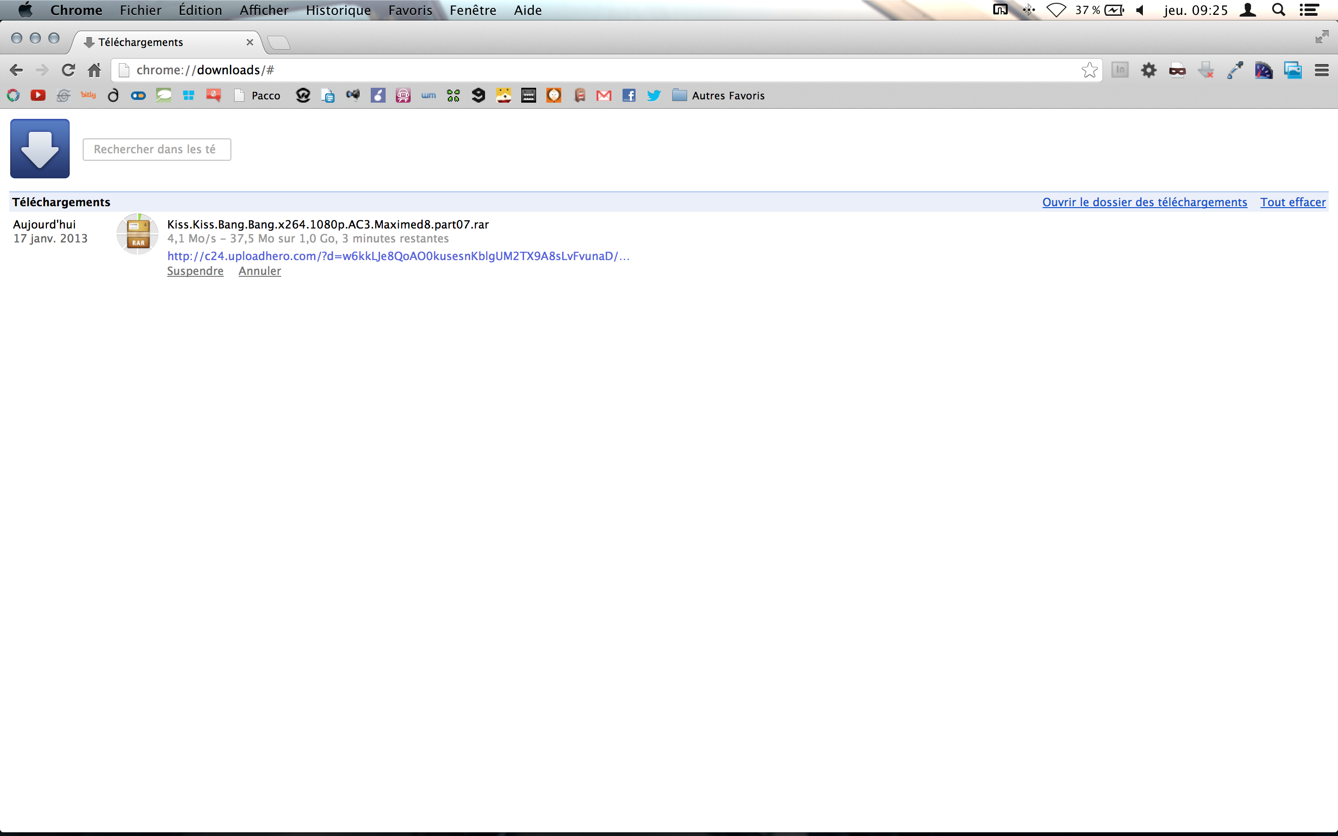Screen dimensions: 1338x836
Task: Click the Facebook bookmark icon
Action: click(629, 96)
